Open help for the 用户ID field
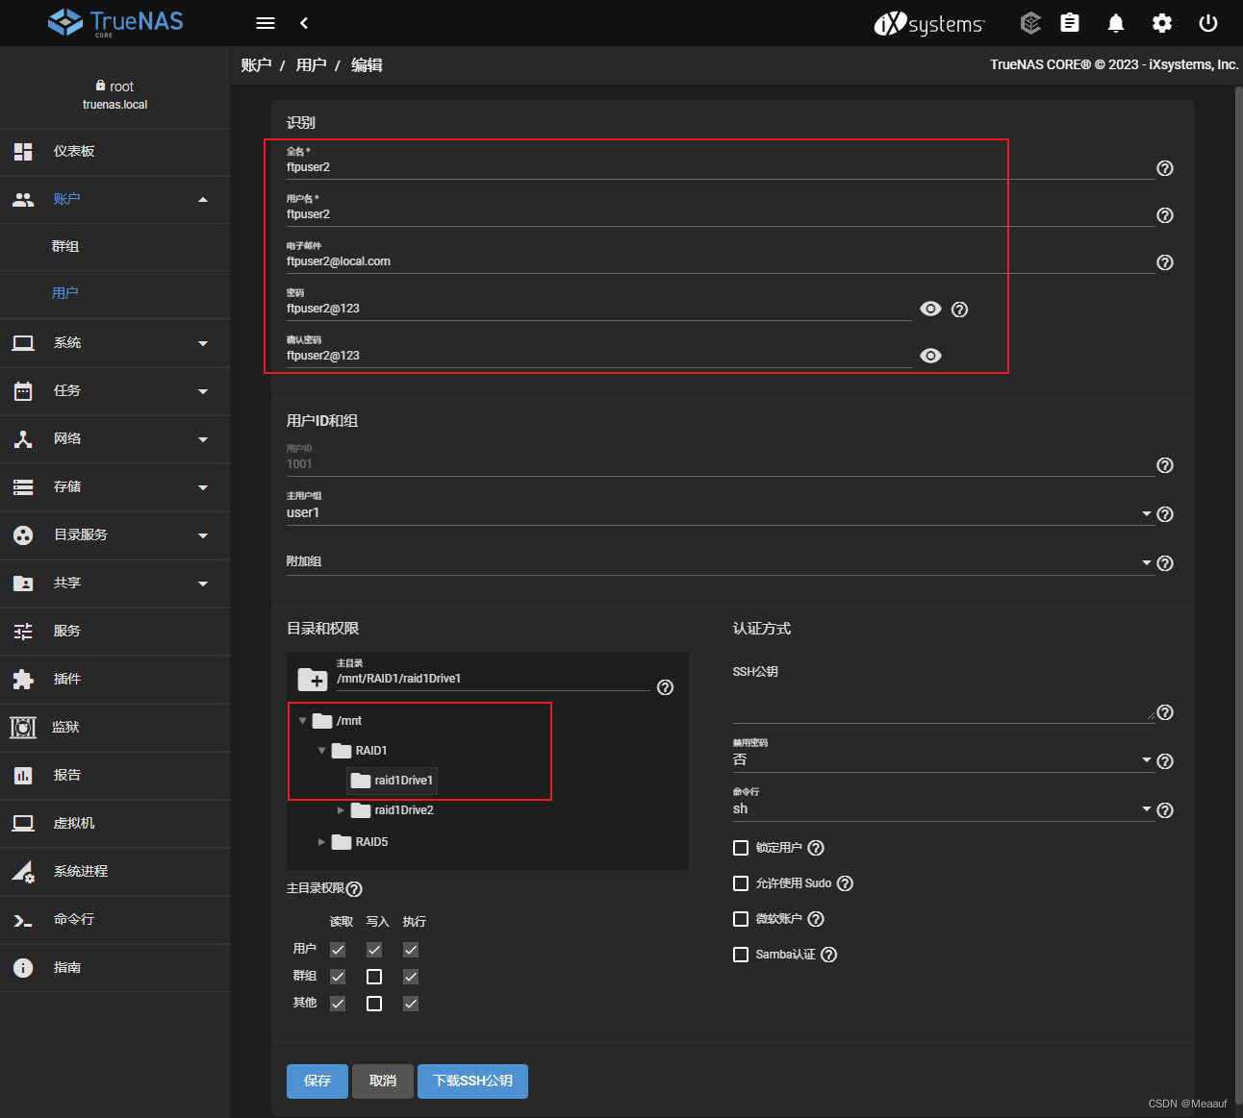This screenshot has height=1118, width=1243. 1165,465
